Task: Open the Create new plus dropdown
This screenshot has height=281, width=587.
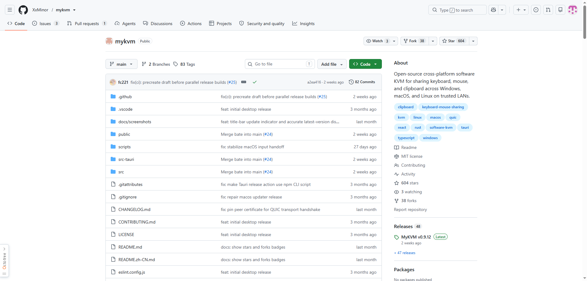Action: (521, 10)
